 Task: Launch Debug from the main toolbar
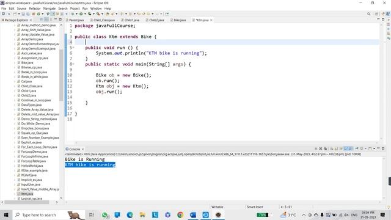[72, 14]
